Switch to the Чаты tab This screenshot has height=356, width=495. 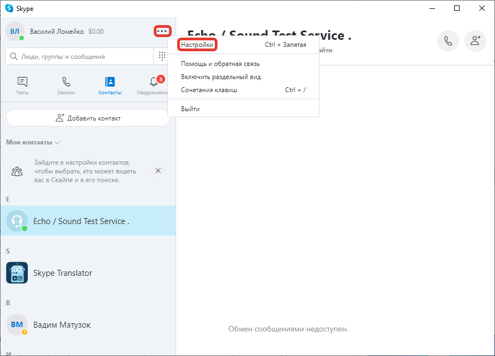click(22, 86)
